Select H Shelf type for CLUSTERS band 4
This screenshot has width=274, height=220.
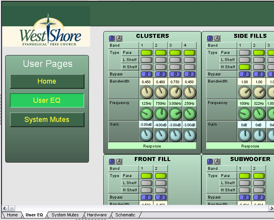[x=189, y=67]
